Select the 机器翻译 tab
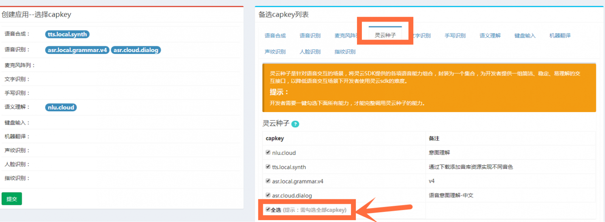The width and height of the screenshot is (605, 222). click(x=560, y=36)
